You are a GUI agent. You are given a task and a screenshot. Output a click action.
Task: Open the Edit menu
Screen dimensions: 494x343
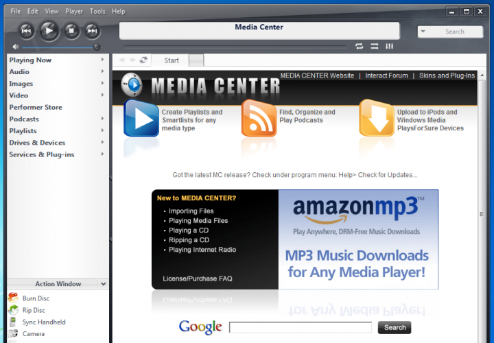click(x=32, y=12)
